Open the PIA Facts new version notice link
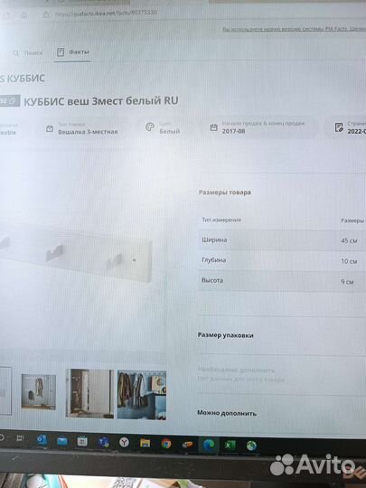Image resolution: width=366 pixels, height=488 pixels. coord(294,29)
